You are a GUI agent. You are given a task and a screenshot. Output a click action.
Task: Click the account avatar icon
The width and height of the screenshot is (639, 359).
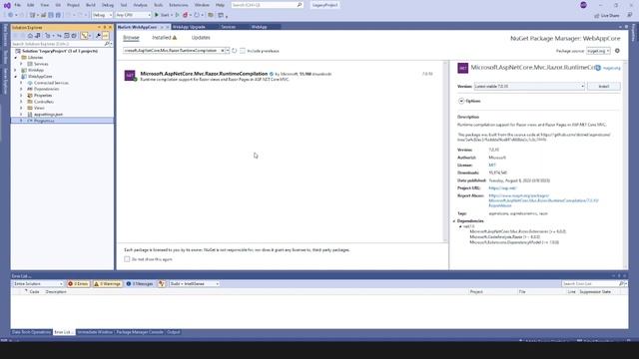click(x=583, y=5)
